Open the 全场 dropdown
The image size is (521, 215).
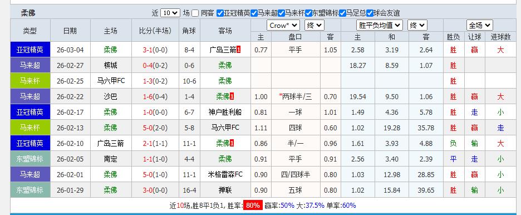pos(479,25)
